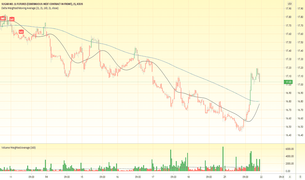Toggle the A auto-scale button
Image resolution: width=305 pixels, height=180 pixels.
click(x=290, y=177)
